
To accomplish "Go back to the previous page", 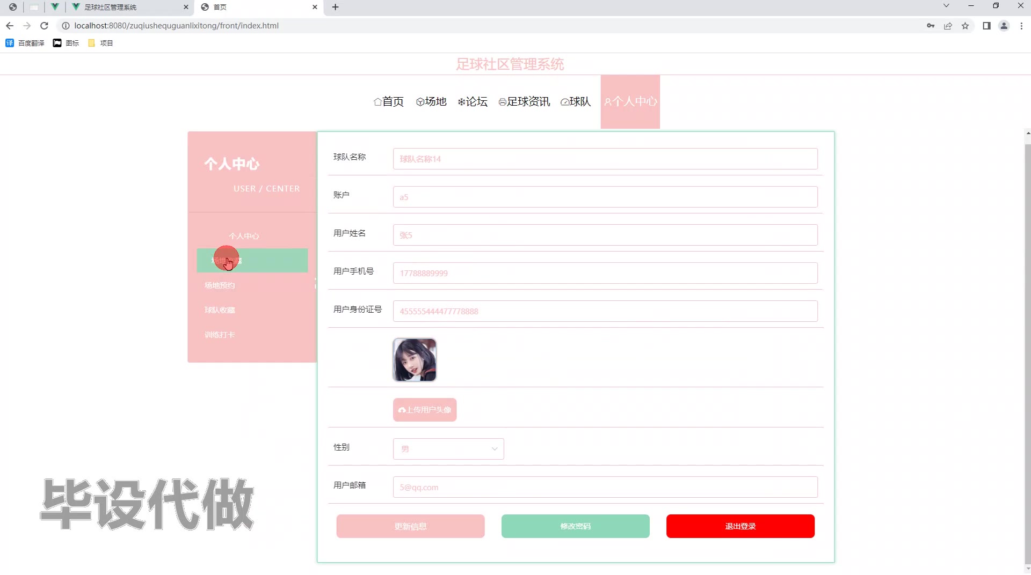I will 10,26.
